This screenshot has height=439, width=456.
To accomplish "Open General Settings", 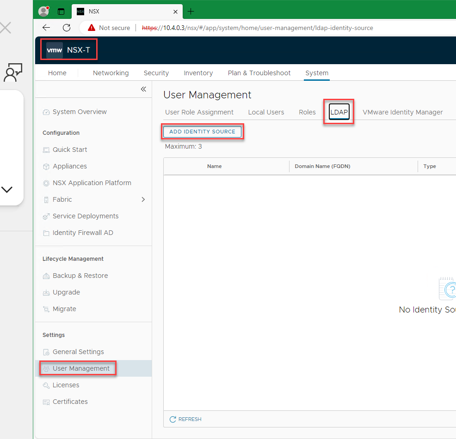I will point(78,352).
